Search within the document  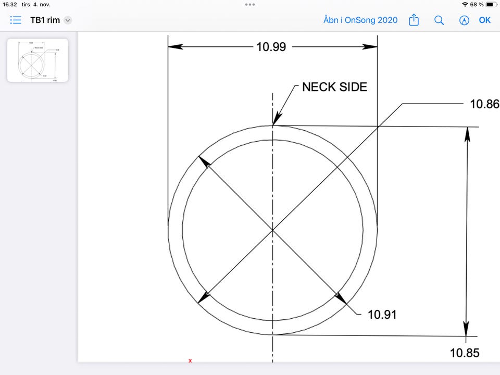[x=439, y=20]
